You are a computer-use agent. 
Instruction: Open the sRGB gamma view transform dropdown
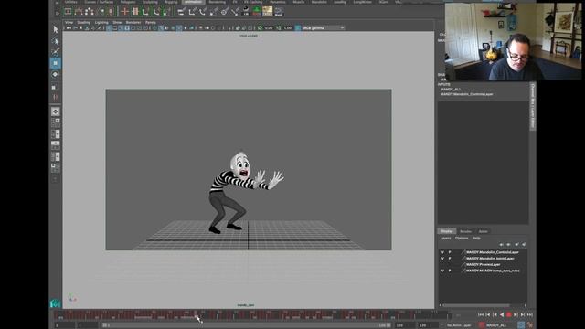(324, 28)
